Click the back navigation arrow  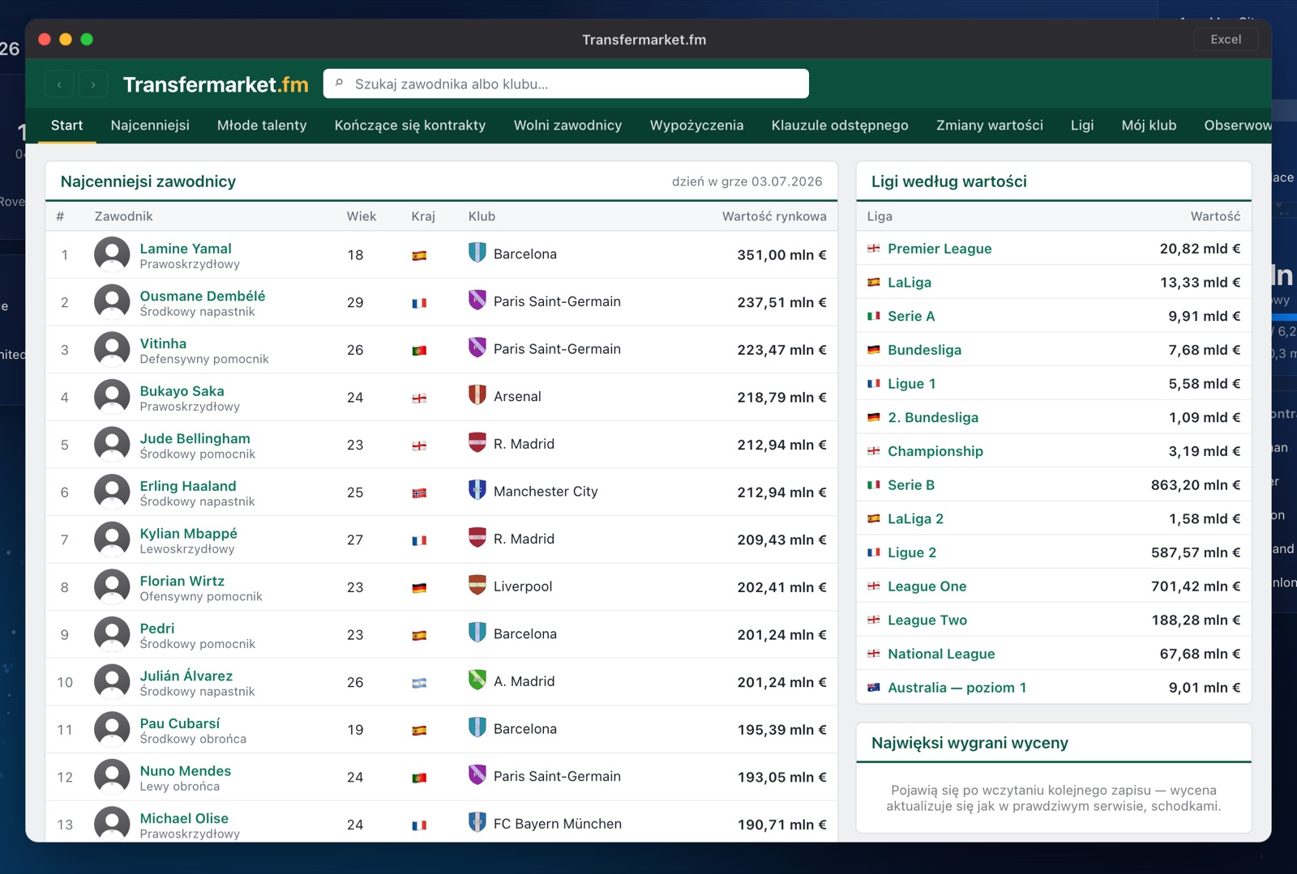point(59,84)
